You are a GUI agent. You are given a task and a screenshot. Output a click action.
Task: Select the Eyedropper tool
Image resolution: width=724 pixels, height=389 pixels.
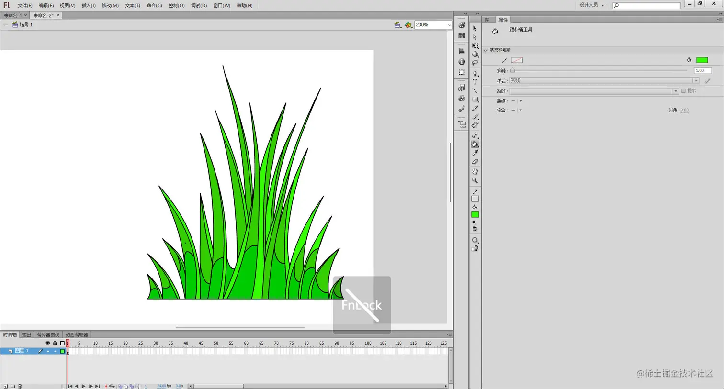tap(475, 153)
